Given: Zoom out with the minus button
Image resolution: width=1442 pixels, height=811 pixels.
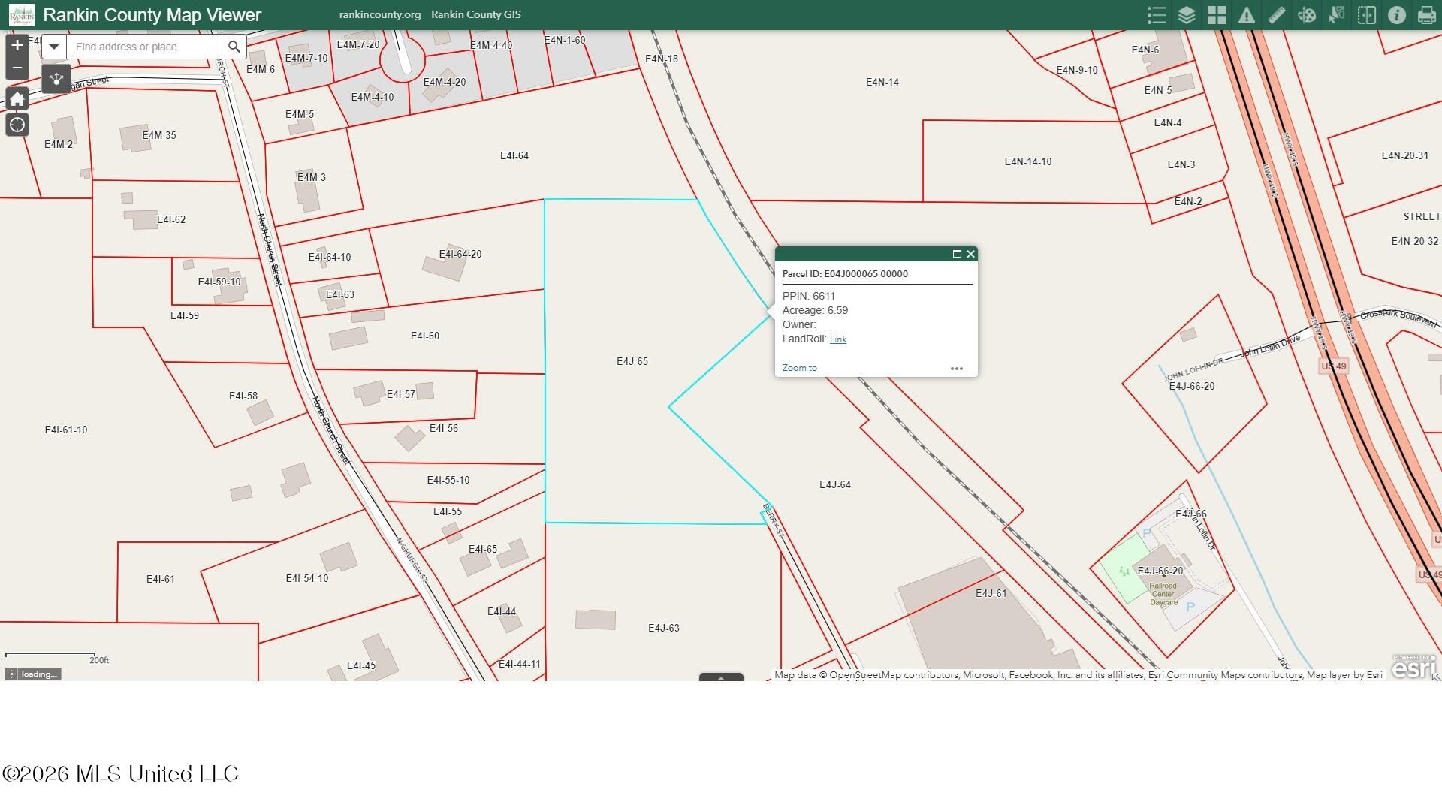Looking at the screenshot, I should pos(17,68).
